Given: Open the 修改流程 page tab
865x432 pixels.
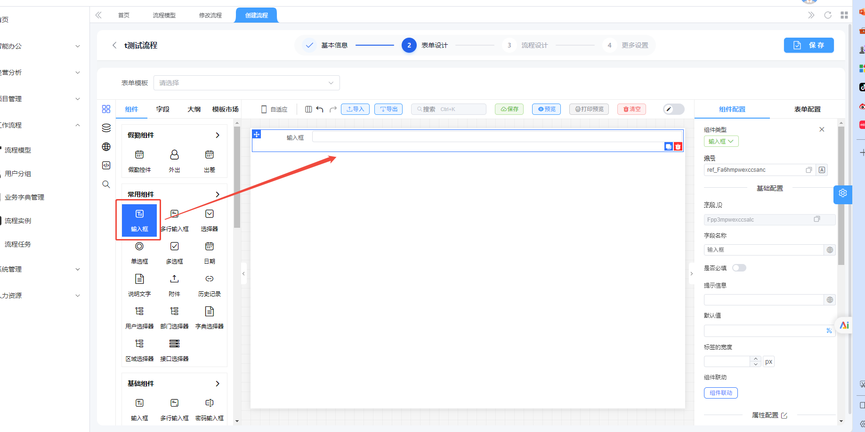Looking at the screenshot, I should click(x=210, y=16).
